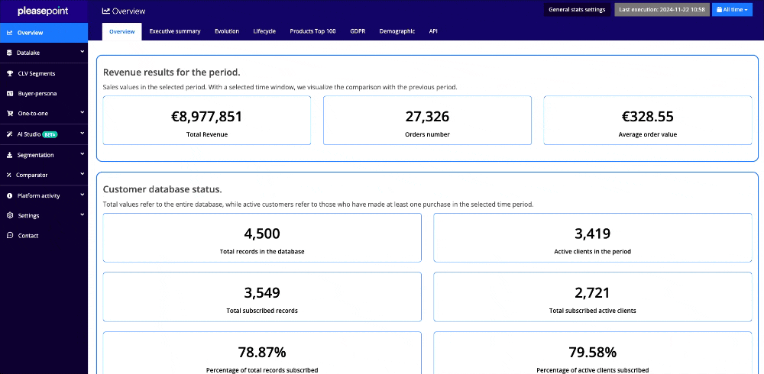The image size is (764, 374).
Task: Open the Products Top 100 tab
Action: pyautogui.click(x=312, y=31)
